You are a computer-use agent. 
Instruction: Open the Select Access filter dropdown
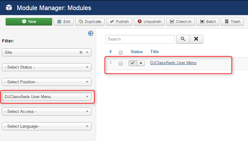tap(47, 111)
